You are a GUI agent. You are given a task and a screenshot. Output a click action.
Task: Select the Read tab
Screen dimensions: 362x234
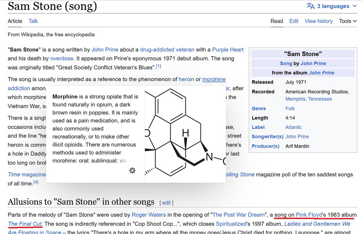pyautogui.click(x=277, y=21)
